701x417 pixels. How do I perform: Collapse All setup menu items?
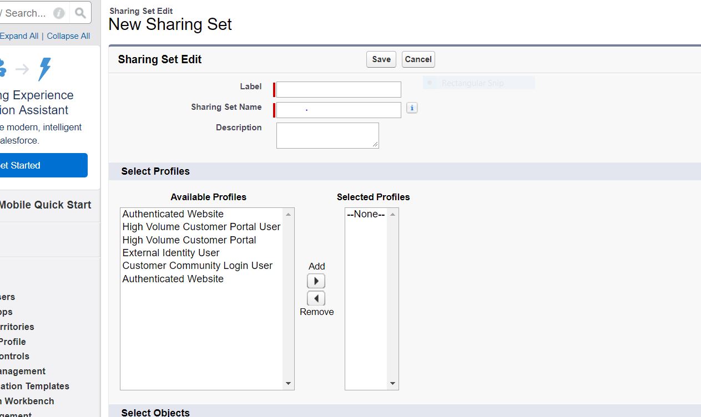[68, 36]
